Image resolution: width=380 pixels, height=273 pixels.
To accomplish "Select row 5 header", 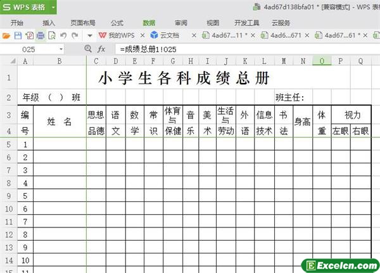I will click(8, 144).
